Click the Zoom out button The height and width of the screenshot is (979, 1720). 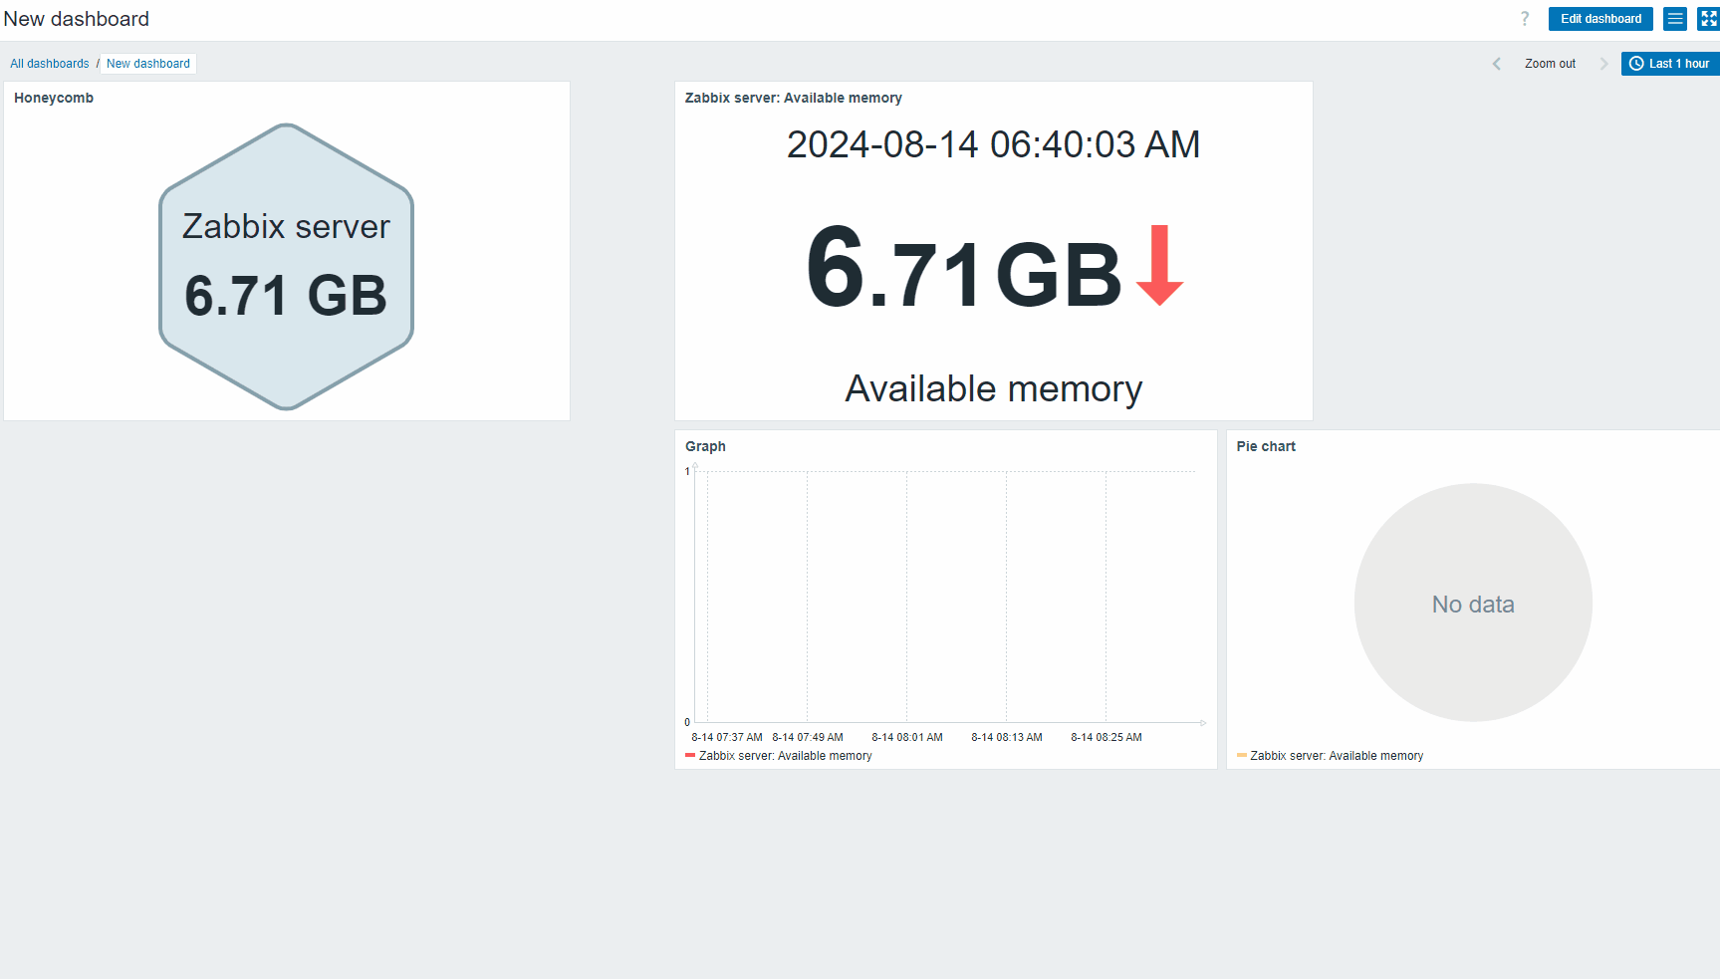(x=1550, y=64)
